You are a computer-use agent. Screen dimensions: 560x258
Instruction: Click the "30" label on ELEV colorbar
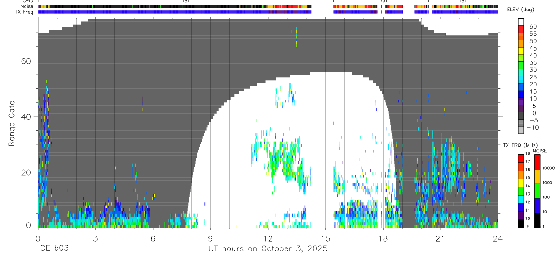533,70
